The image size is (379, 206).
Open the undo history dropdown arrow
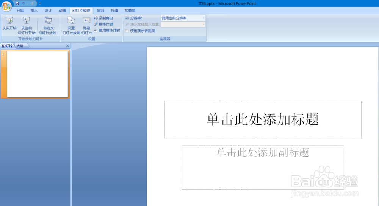point(27,3)
